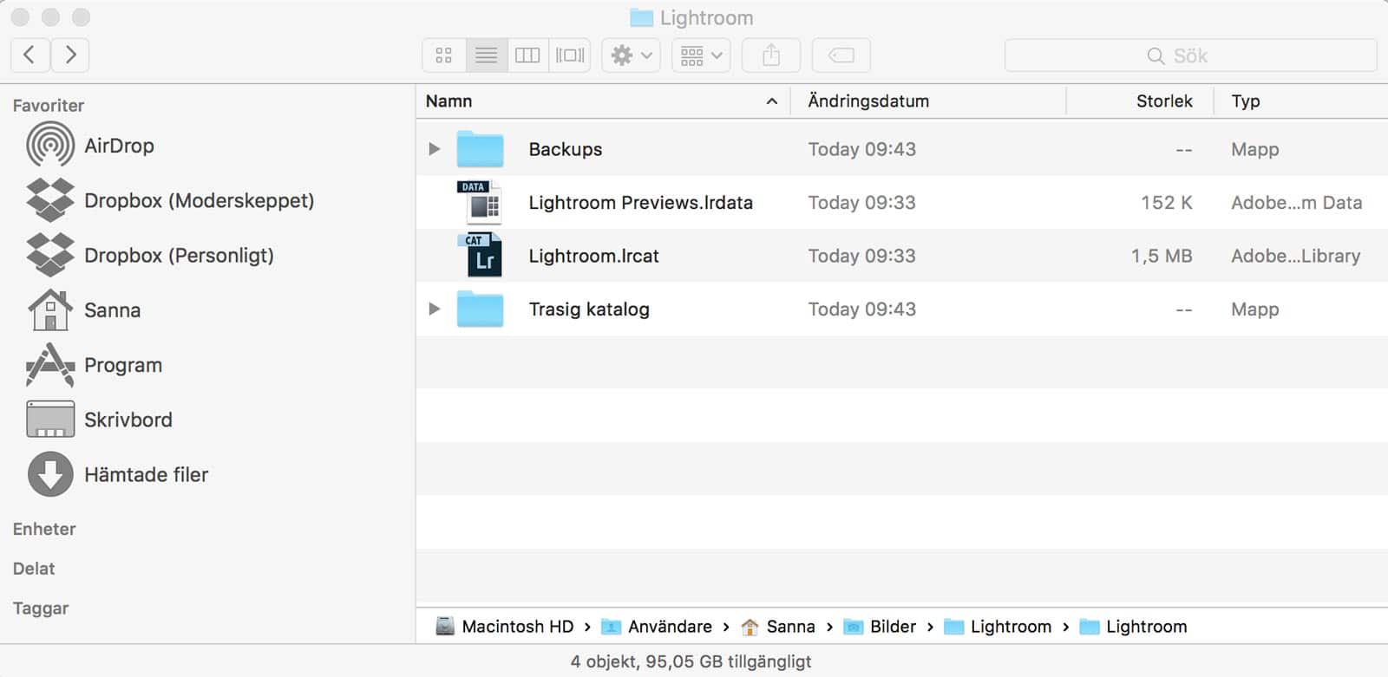1388x677 pixels.
Task: Click Today 09:33 date of Lightroom Previews.lrdata
Action: pos(862,203)
